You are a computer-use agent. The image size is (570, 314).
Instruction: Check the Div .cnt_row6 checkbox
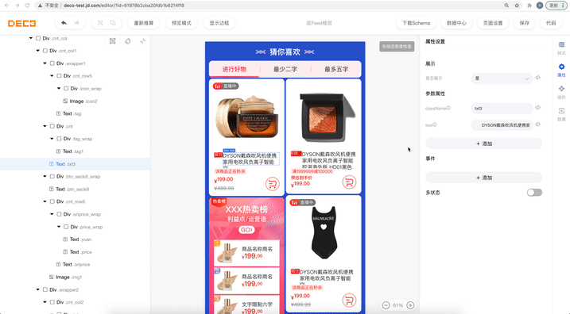pyautogui.click(x=52, y=201)
